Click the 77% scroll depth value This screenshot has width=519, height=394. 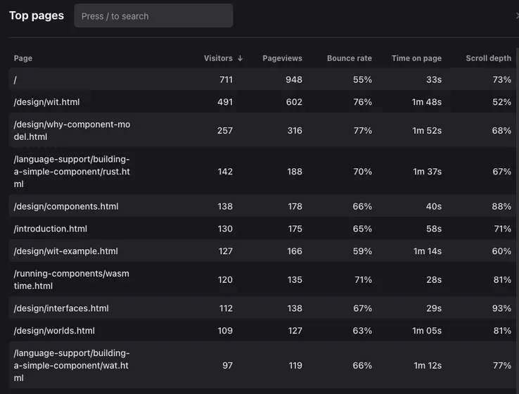point(502,366)
